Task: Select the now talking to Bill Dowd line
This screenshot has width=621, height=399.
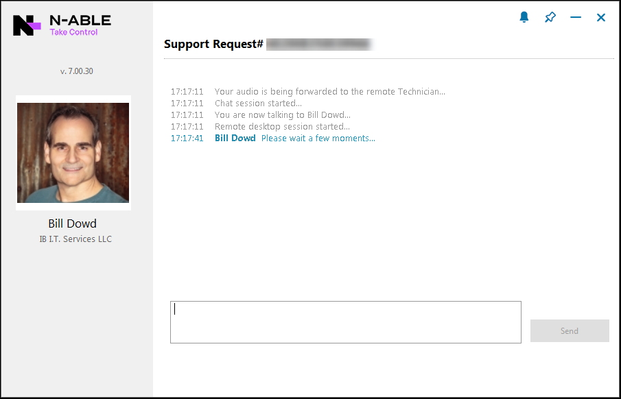Action: [283, 114]
